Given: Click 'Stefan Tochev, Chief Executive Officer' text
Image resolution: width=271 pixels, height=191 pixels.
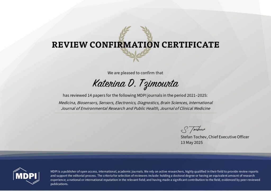Looking at the screenshot, I should pos(215,137).
